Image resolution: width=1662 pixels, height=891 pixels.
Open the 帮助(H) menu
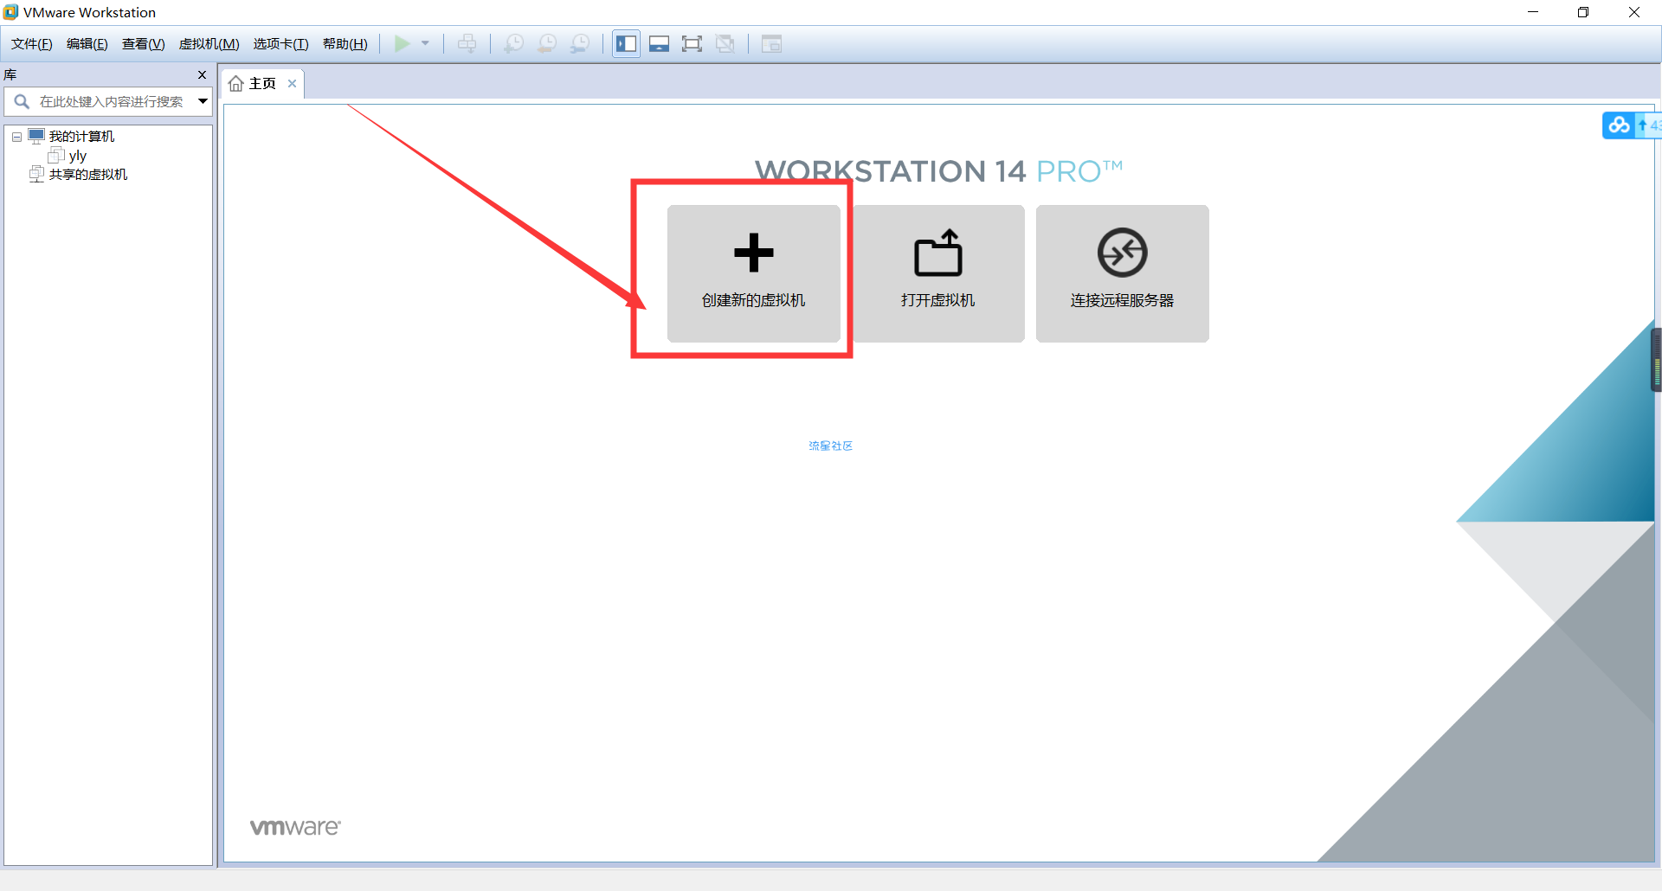coord(345,44)
